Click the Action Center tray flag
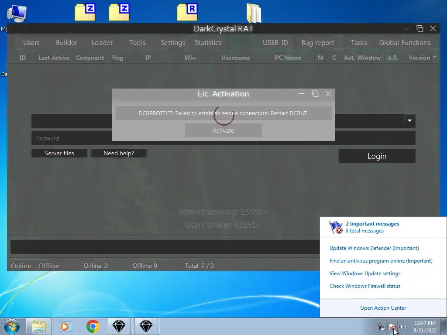 392,327
